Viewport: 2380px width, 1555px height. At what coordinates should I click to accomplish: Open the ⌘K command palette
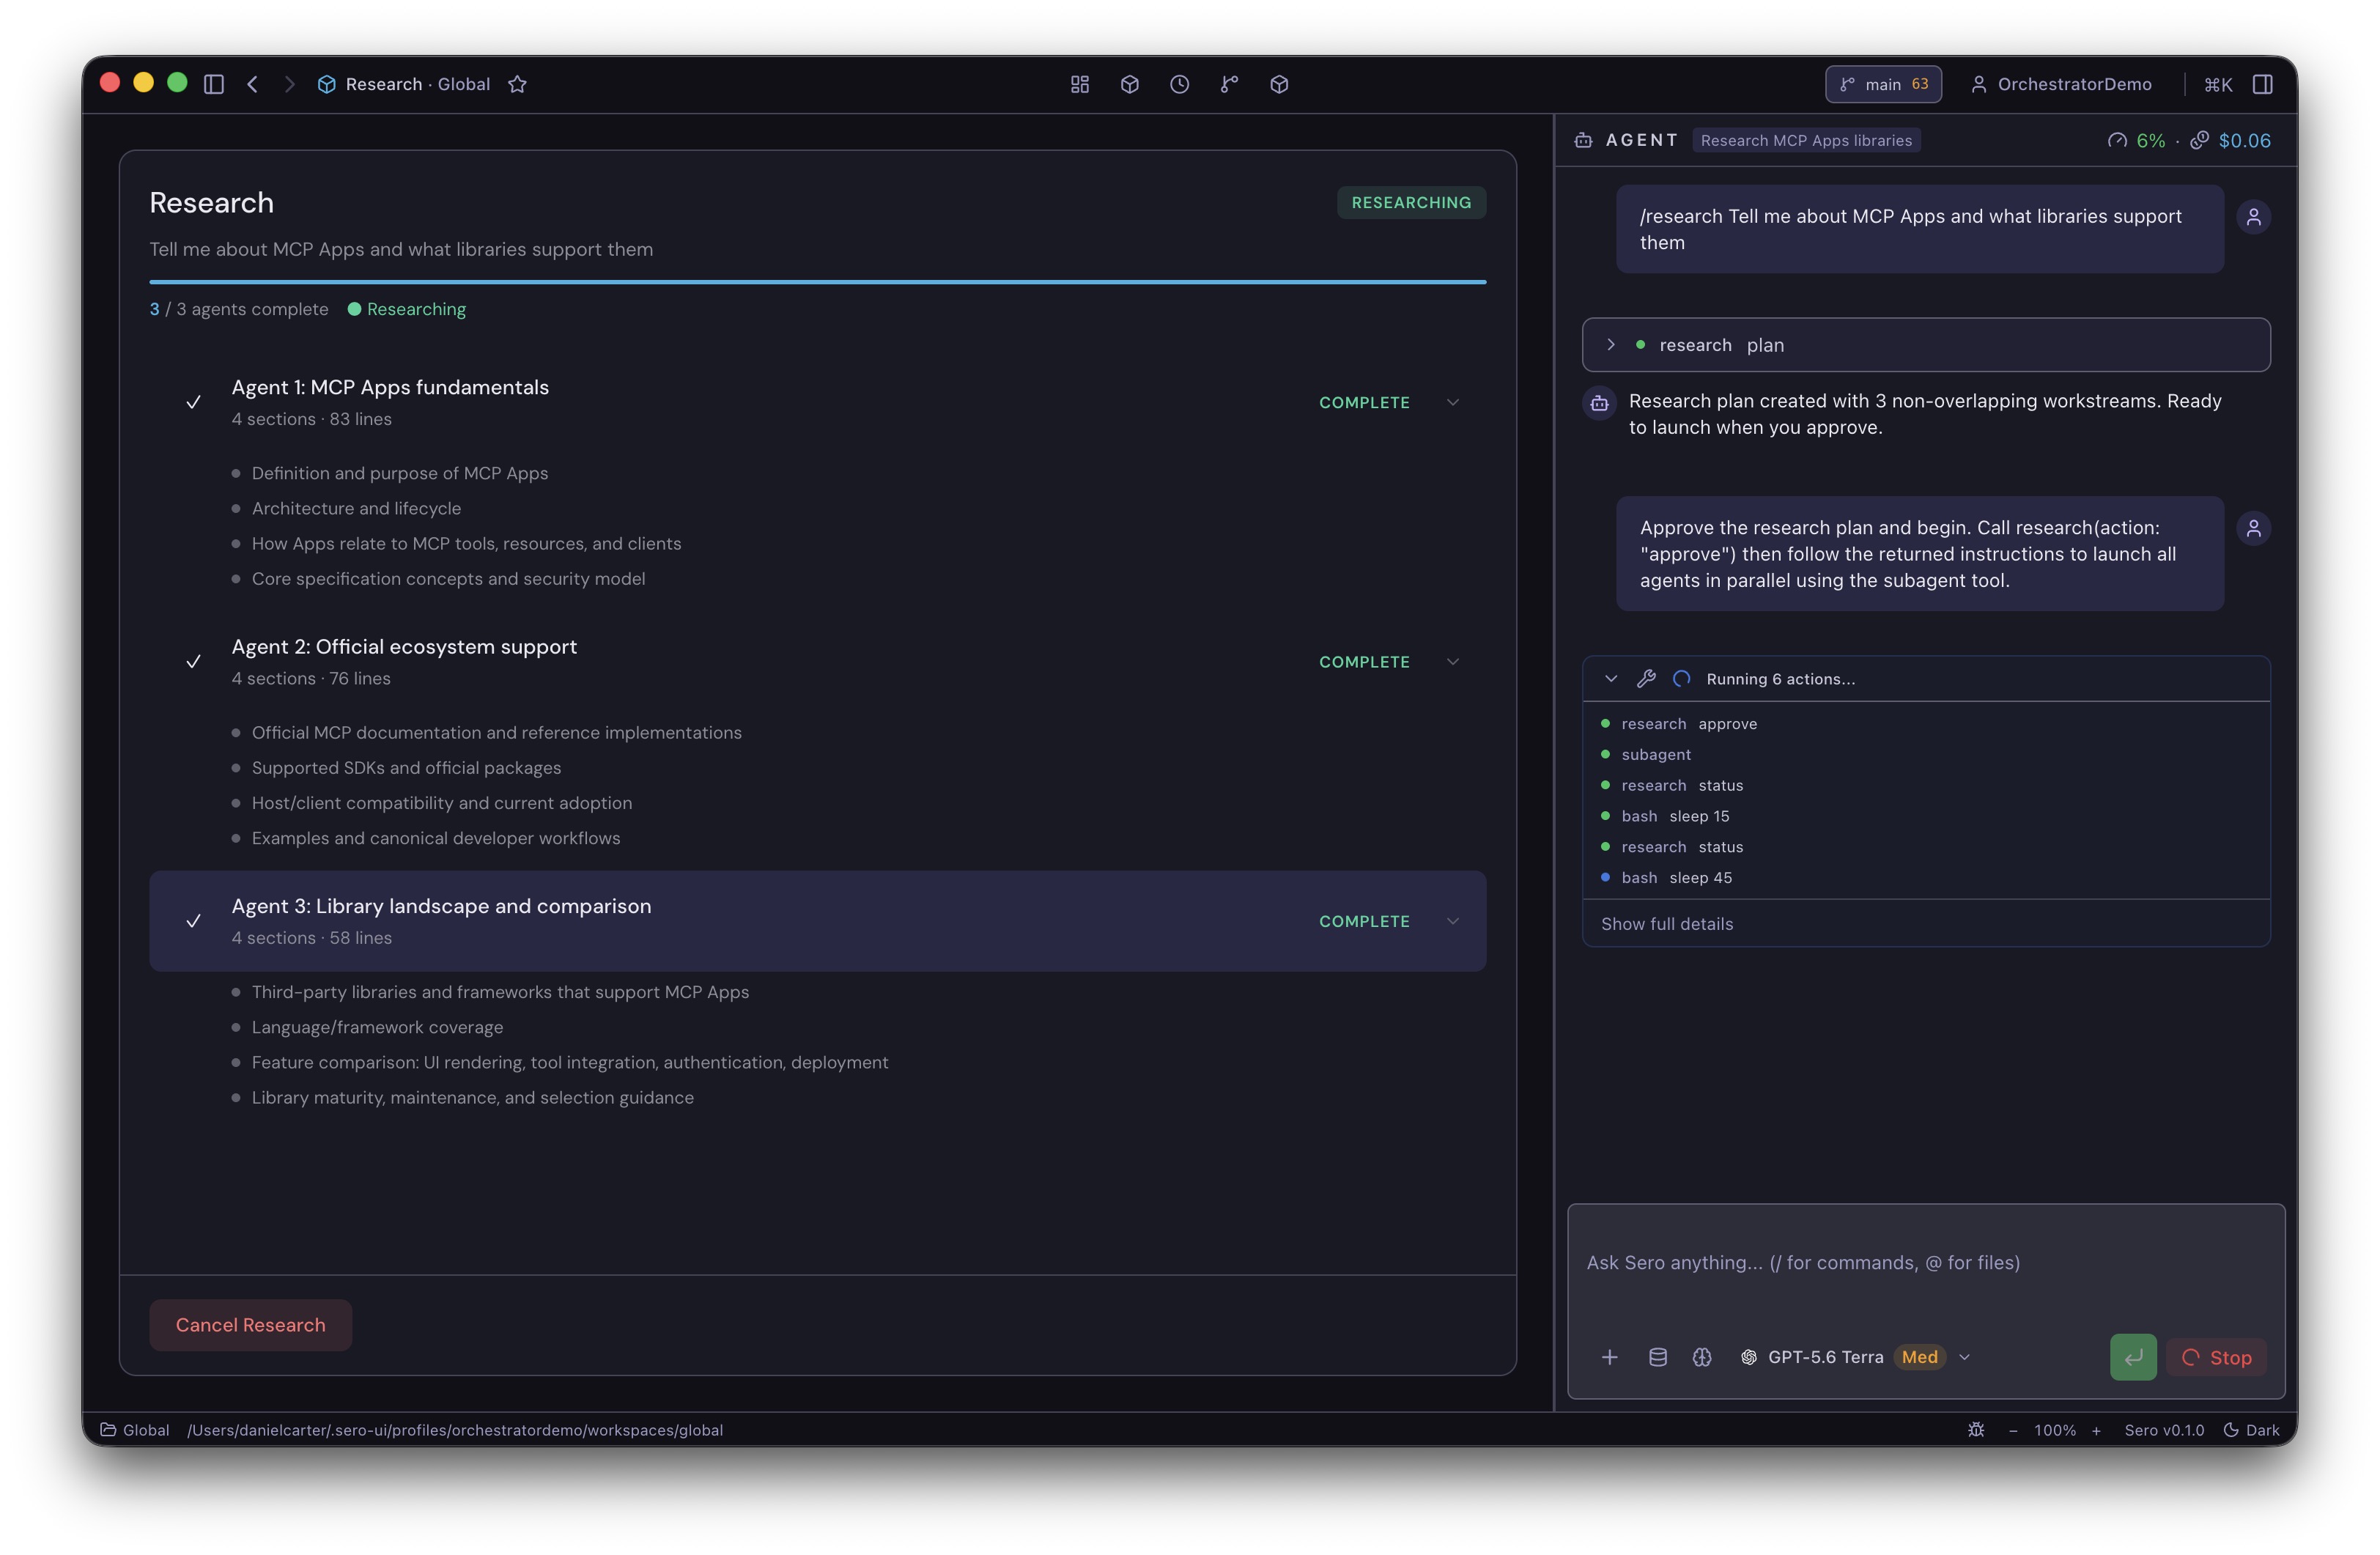pyautogui.click(x=2218, y=84)
